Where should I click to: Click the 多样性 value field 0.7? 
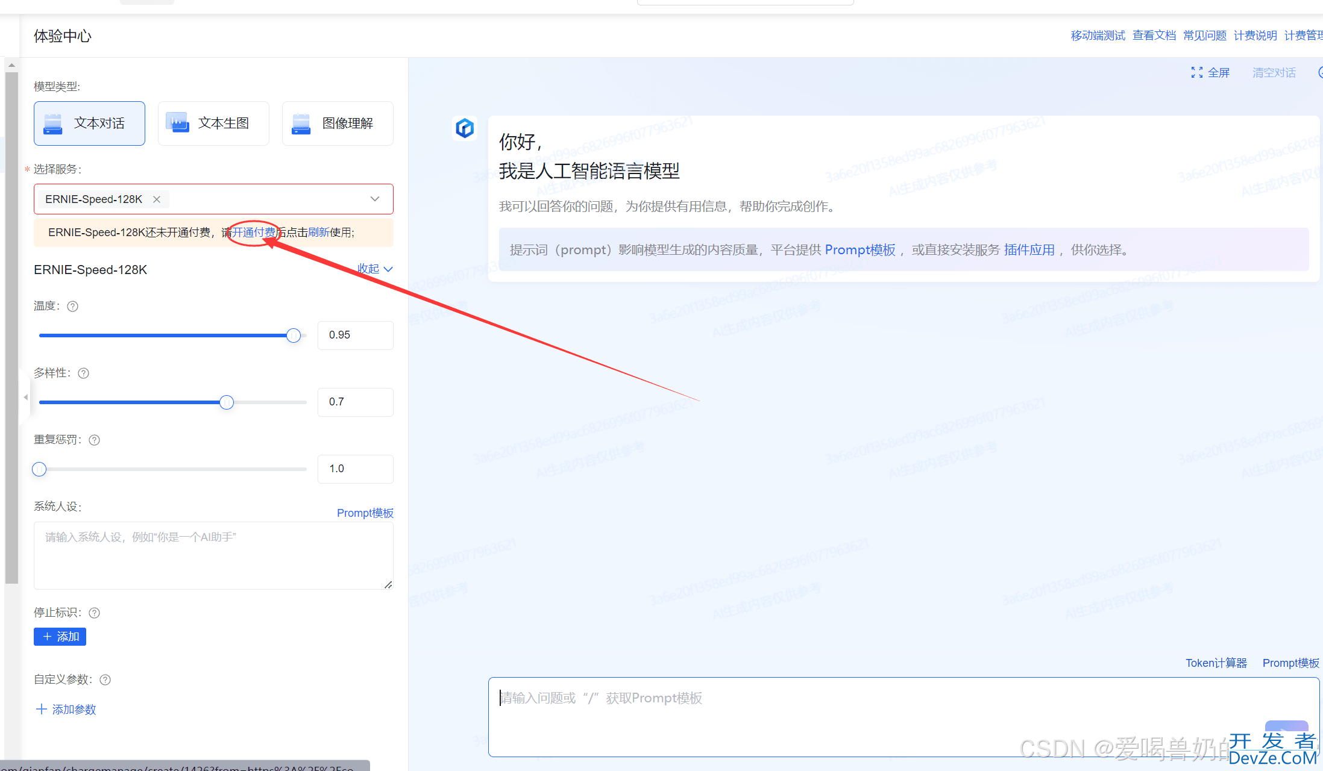click(x=356, y=402)
